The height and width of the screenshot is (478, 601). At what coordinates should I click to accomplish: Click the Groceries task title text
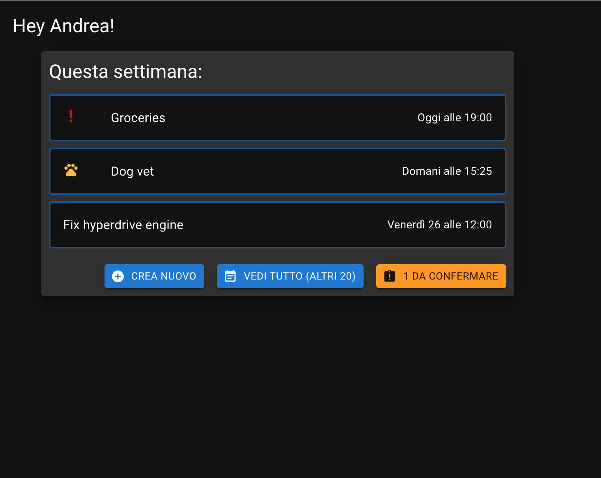[138, 117]
